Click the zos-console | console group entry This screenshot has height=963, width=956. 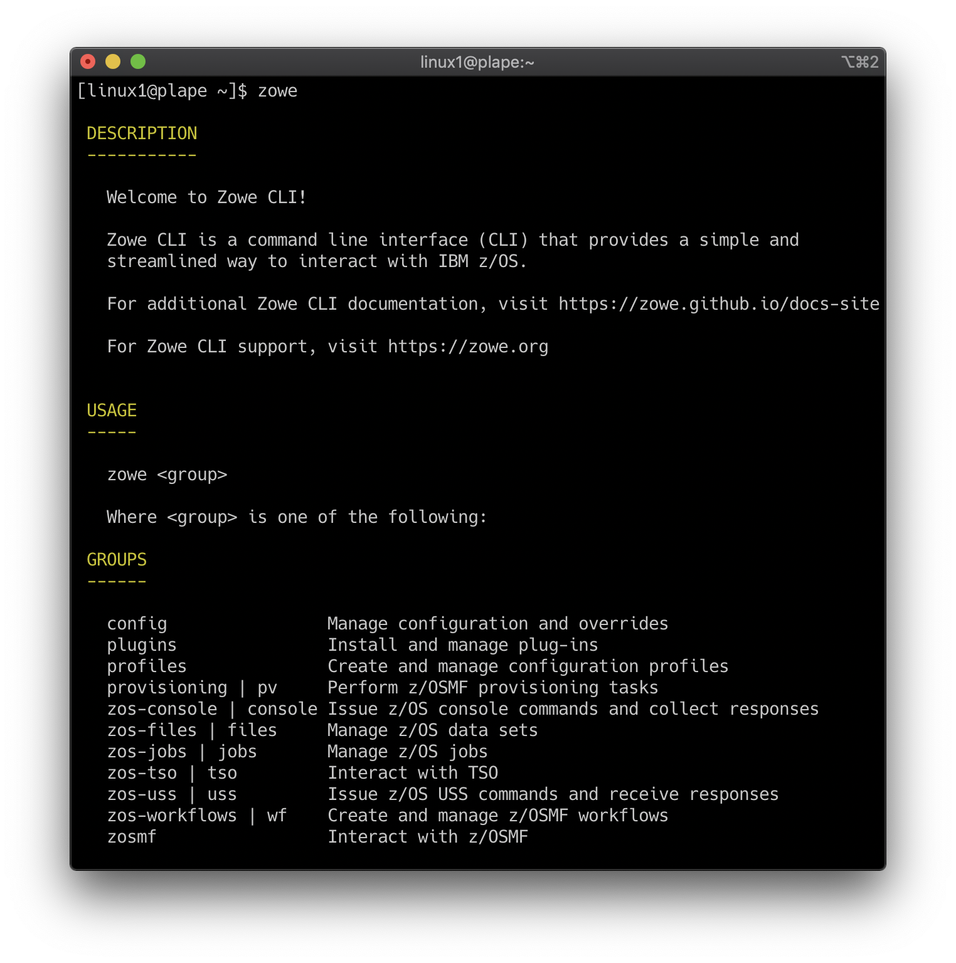point(212,708)
